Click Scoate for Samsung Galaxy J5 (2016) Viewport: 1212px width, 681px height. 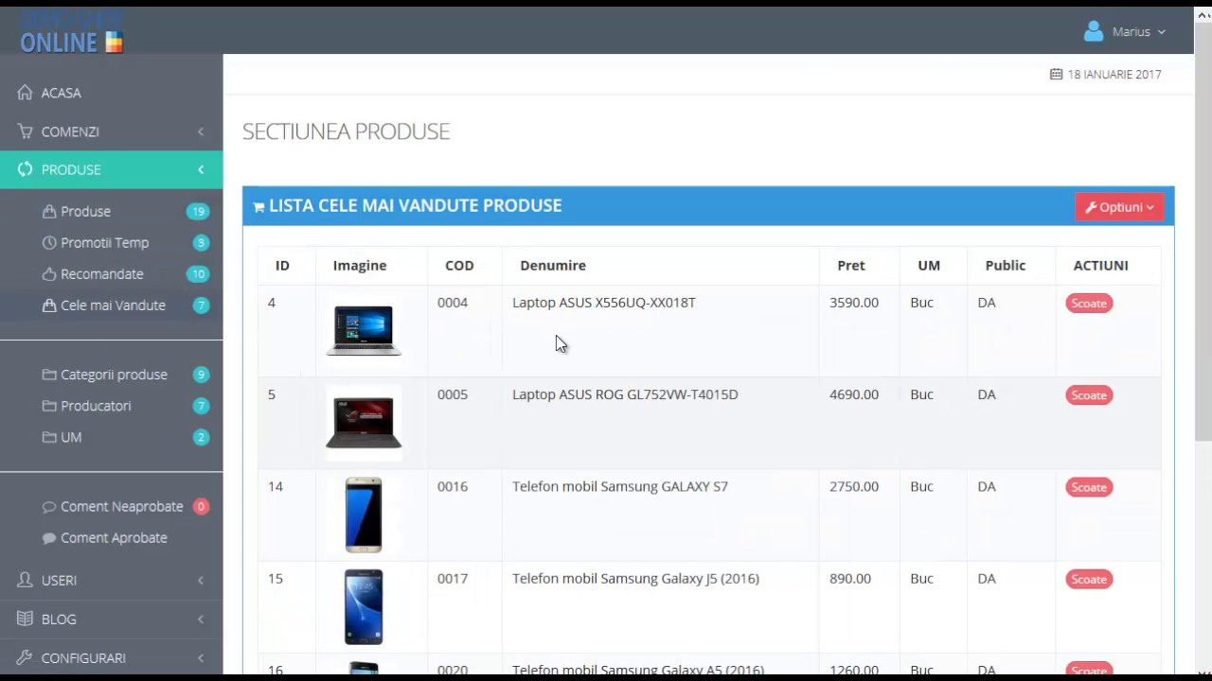pyautogui.click(x=1089, y=579)
